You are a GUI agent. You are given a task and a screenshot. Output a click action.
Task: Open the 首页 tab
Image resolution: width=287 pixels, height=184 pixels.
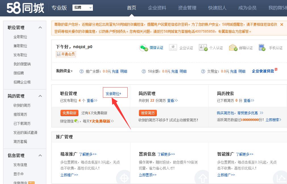(131, 8)
